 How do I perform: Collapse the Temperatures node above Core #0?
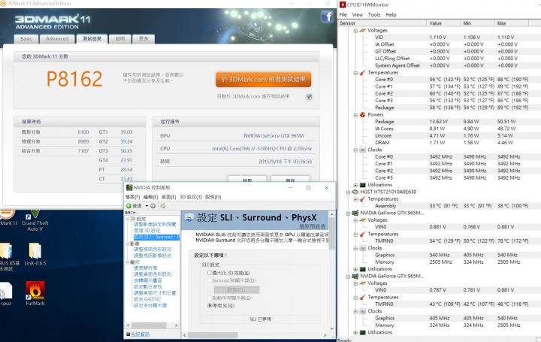click(355, 73)
